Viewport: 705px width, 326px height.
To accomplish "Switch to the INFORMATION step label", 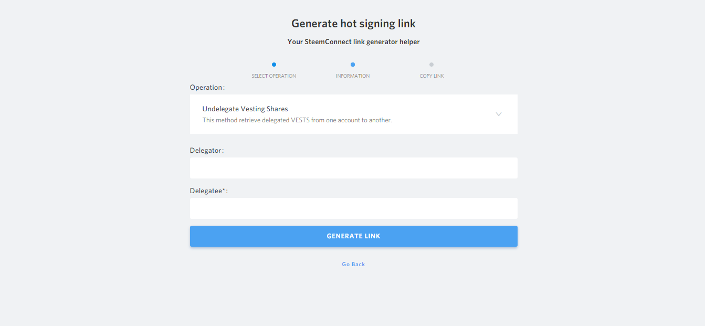I will pyautogui.click(x=353, y=76).
